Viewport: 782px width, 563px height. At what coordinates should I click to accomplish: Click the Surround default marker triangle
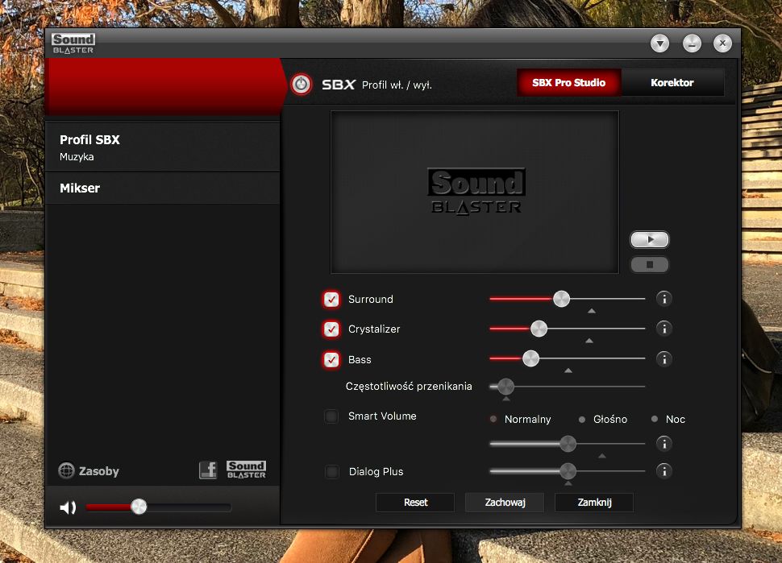[592, 311]
